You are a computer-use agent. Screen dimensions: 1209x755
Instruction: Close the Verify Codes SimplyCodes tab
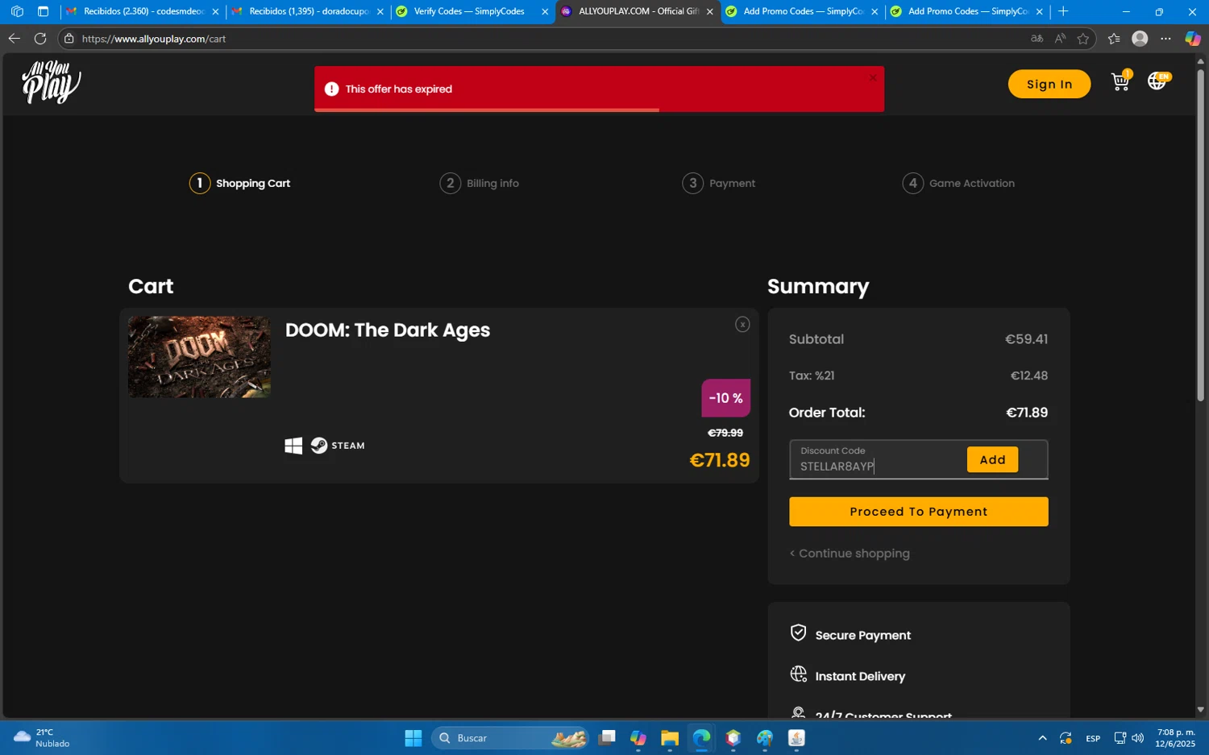[545, 11]
